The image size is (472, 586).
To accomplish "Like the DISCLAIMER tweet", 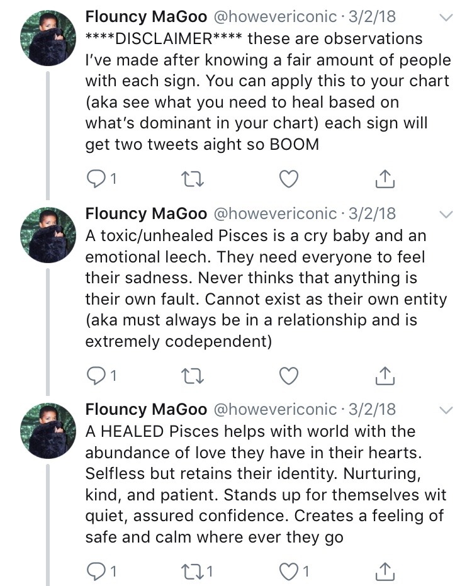I will (288, 179).
